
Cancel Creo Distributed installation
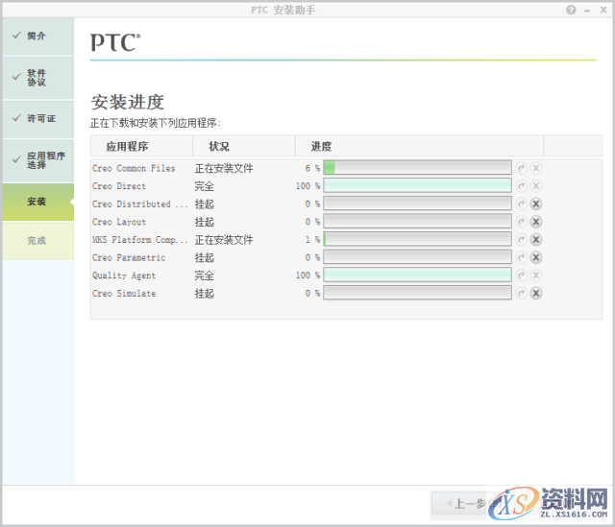pyautogui.click(x=536, y=204)
